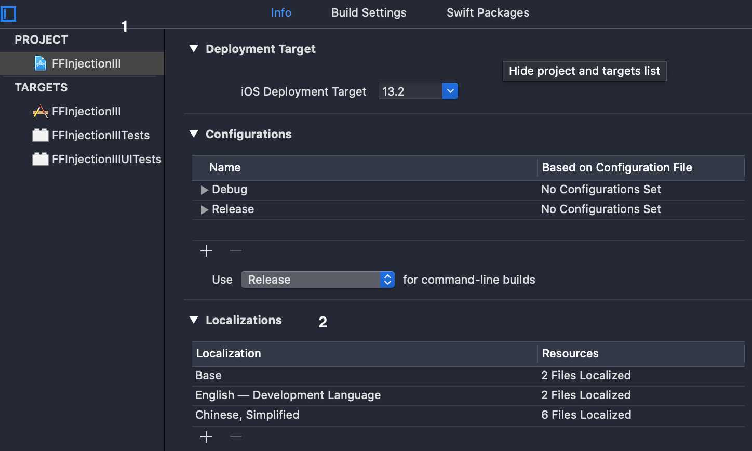Click the FFInjectionIIITests bundle icon
Screen dimensions: 752x451
(x=40, y=135)
